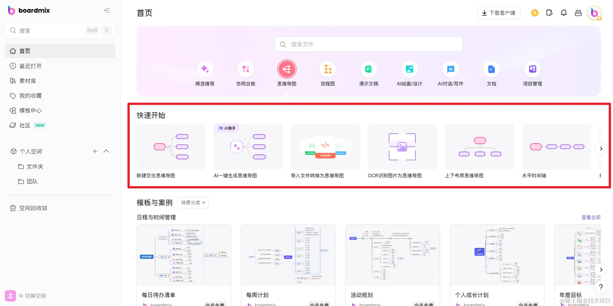Select the AI绘画/设计 icon
Screen dimensions: 613x306
tap(409, 69)
